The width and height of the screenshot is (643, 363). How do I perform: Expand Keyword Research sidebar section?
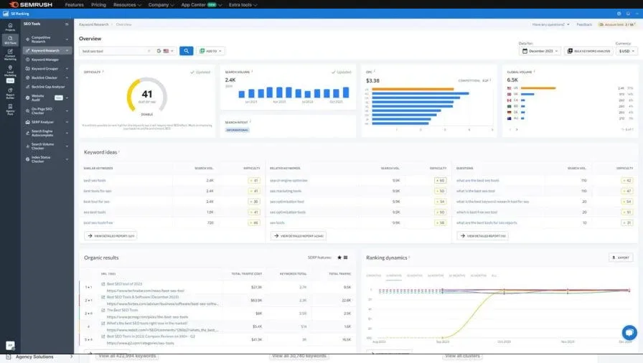coord(67,51)
